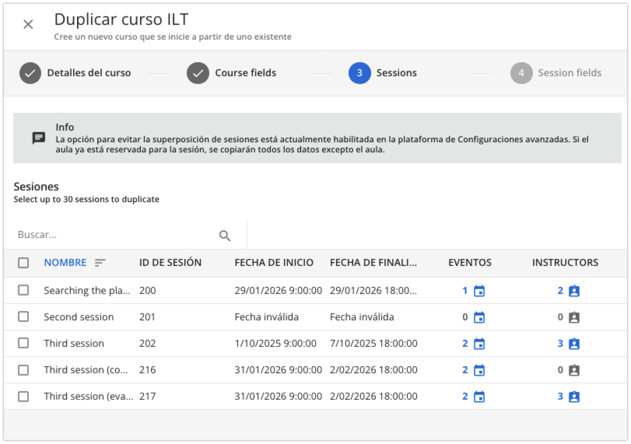This screenshot has width=631, height=444.
Task: Open events calendar icon for session 200
Action: click(x=479, y=291)
